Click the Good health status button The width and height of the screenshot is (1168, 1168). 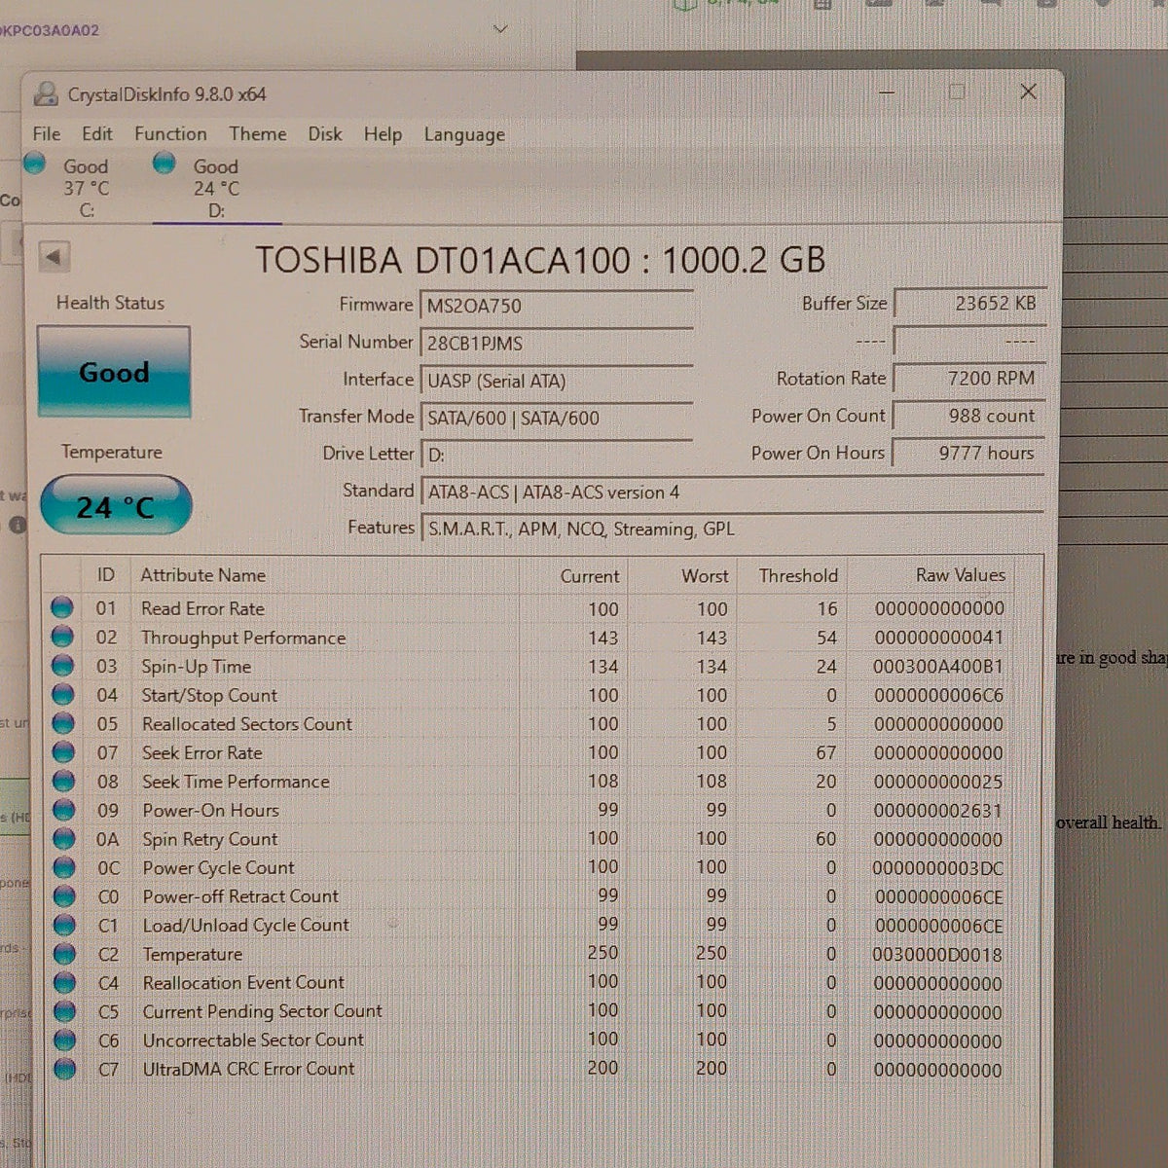pos(114,372)
